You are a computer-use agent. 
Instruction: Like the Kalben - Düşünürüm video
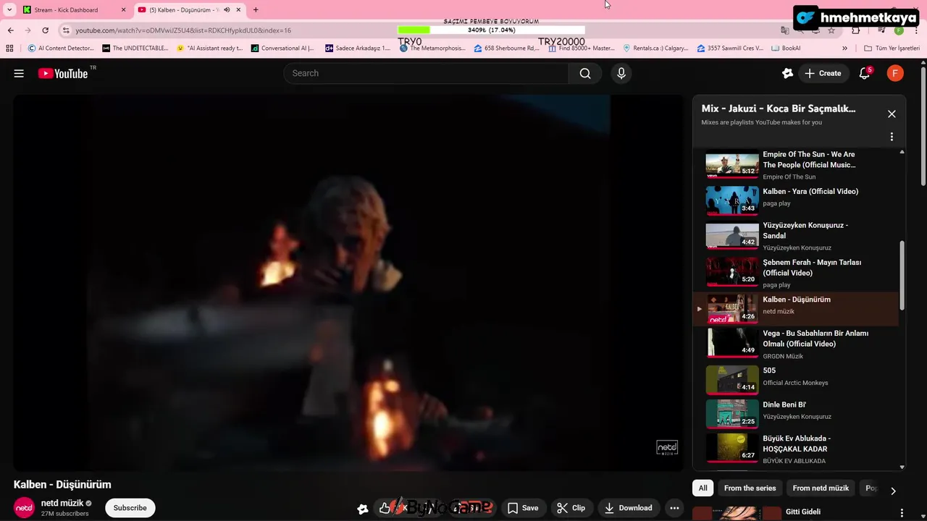(385, 508)
